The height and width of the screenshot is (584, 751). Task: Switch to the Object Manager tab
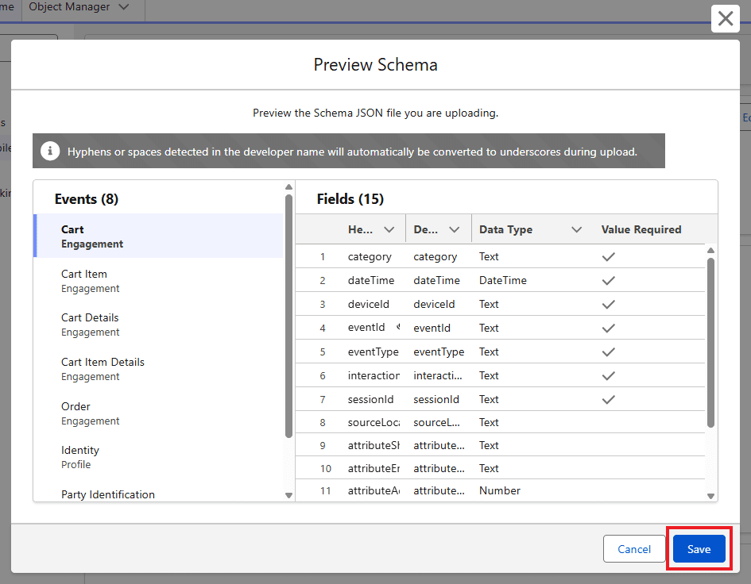click(x=69, y=6)
